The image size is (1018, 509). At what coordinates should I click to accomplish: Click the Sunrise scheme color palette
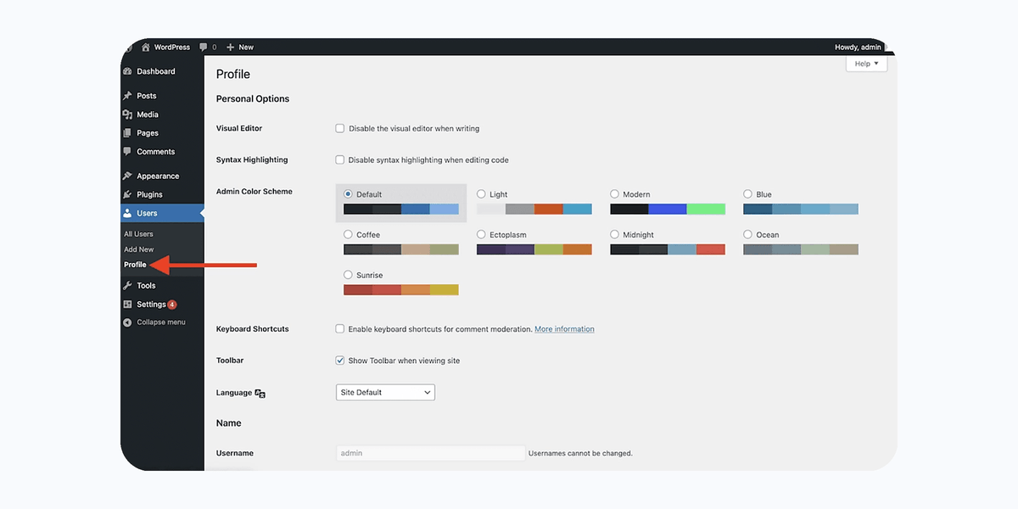[401, 290]
